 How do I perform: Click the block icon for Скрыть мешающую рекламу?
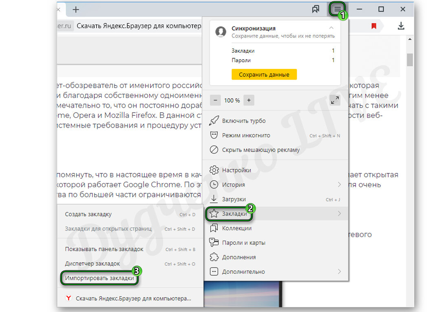pos(214,150)
